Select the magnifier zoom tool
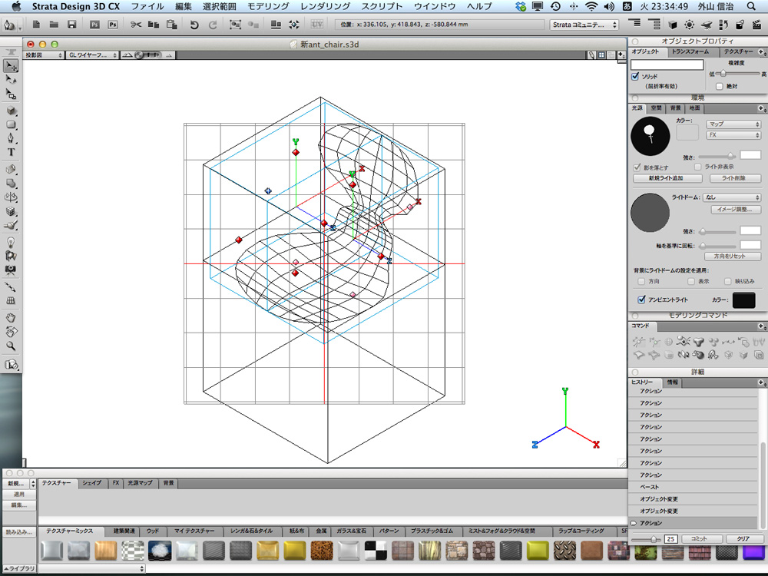 [x=11, y=346]
